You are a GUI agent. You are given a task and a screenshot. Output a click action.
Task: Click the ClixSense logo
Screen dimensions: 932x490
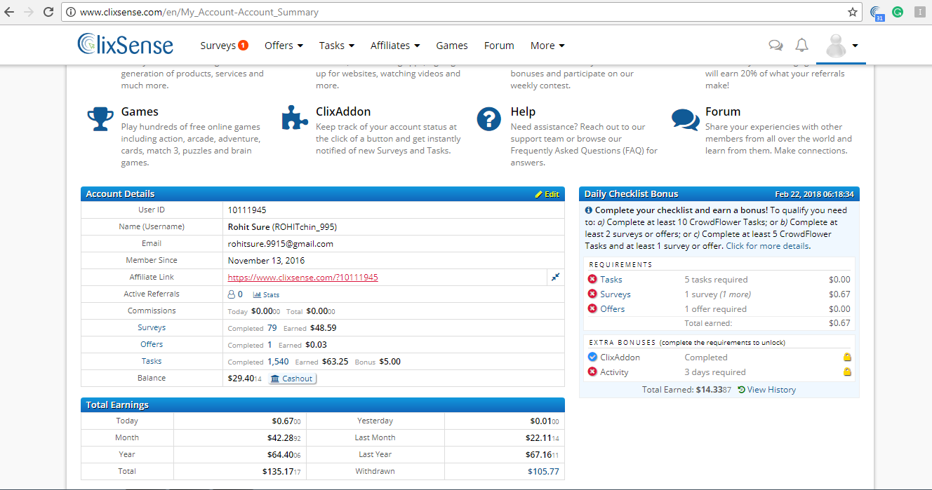pyautogui.click(x=125, y=45)
